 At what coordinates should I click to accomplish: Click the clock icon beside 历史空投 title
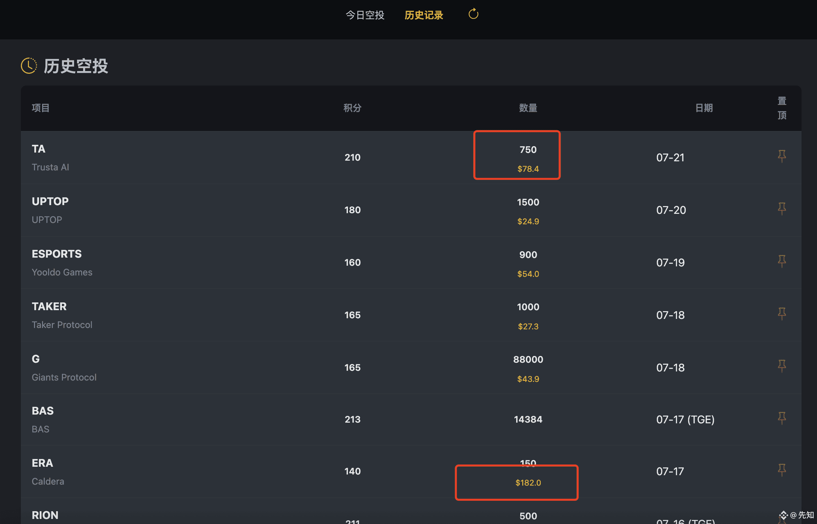click(x=29, y=66)
